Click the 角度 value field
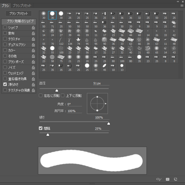This screenshot has height=185, width=185. coord(74,104)
